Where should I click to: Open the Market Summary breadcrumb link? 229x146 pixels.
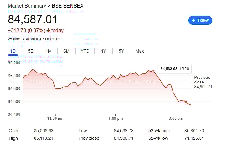point(26,6)
